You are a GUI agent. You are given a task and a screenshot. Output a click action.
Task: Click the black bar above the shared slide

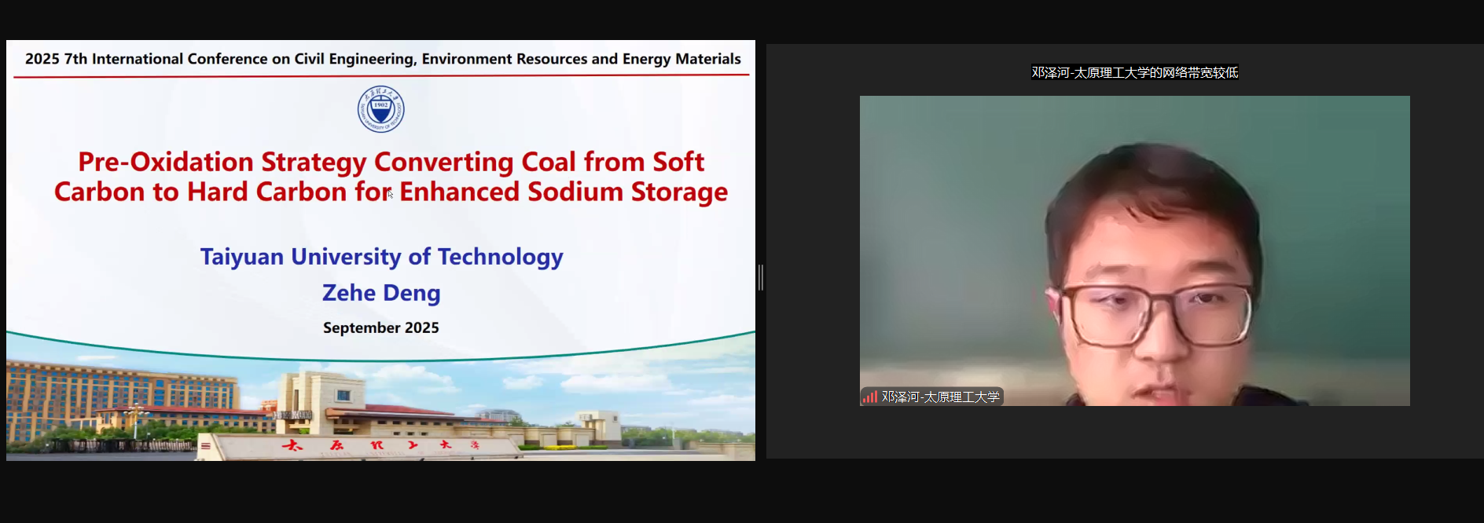point(381,20)
